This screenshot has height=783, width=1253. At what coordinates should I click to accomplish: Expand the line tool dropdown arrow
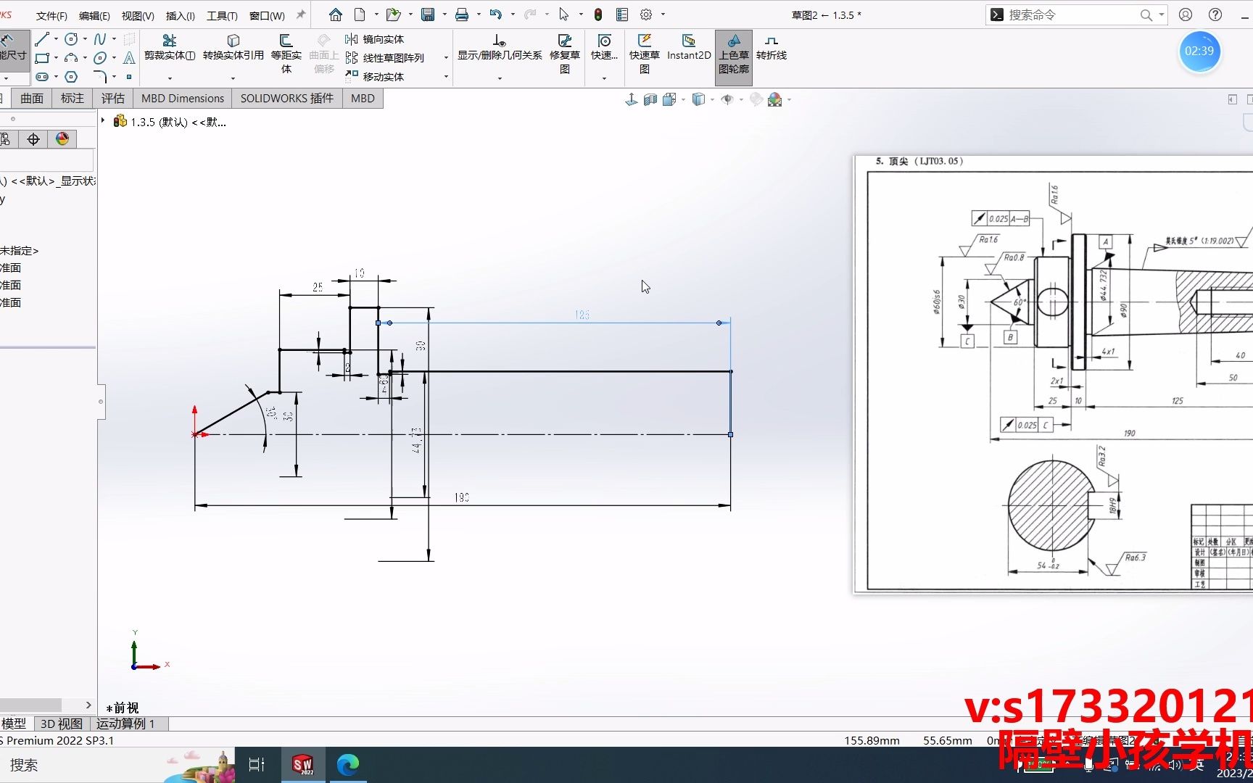[56, 38]
